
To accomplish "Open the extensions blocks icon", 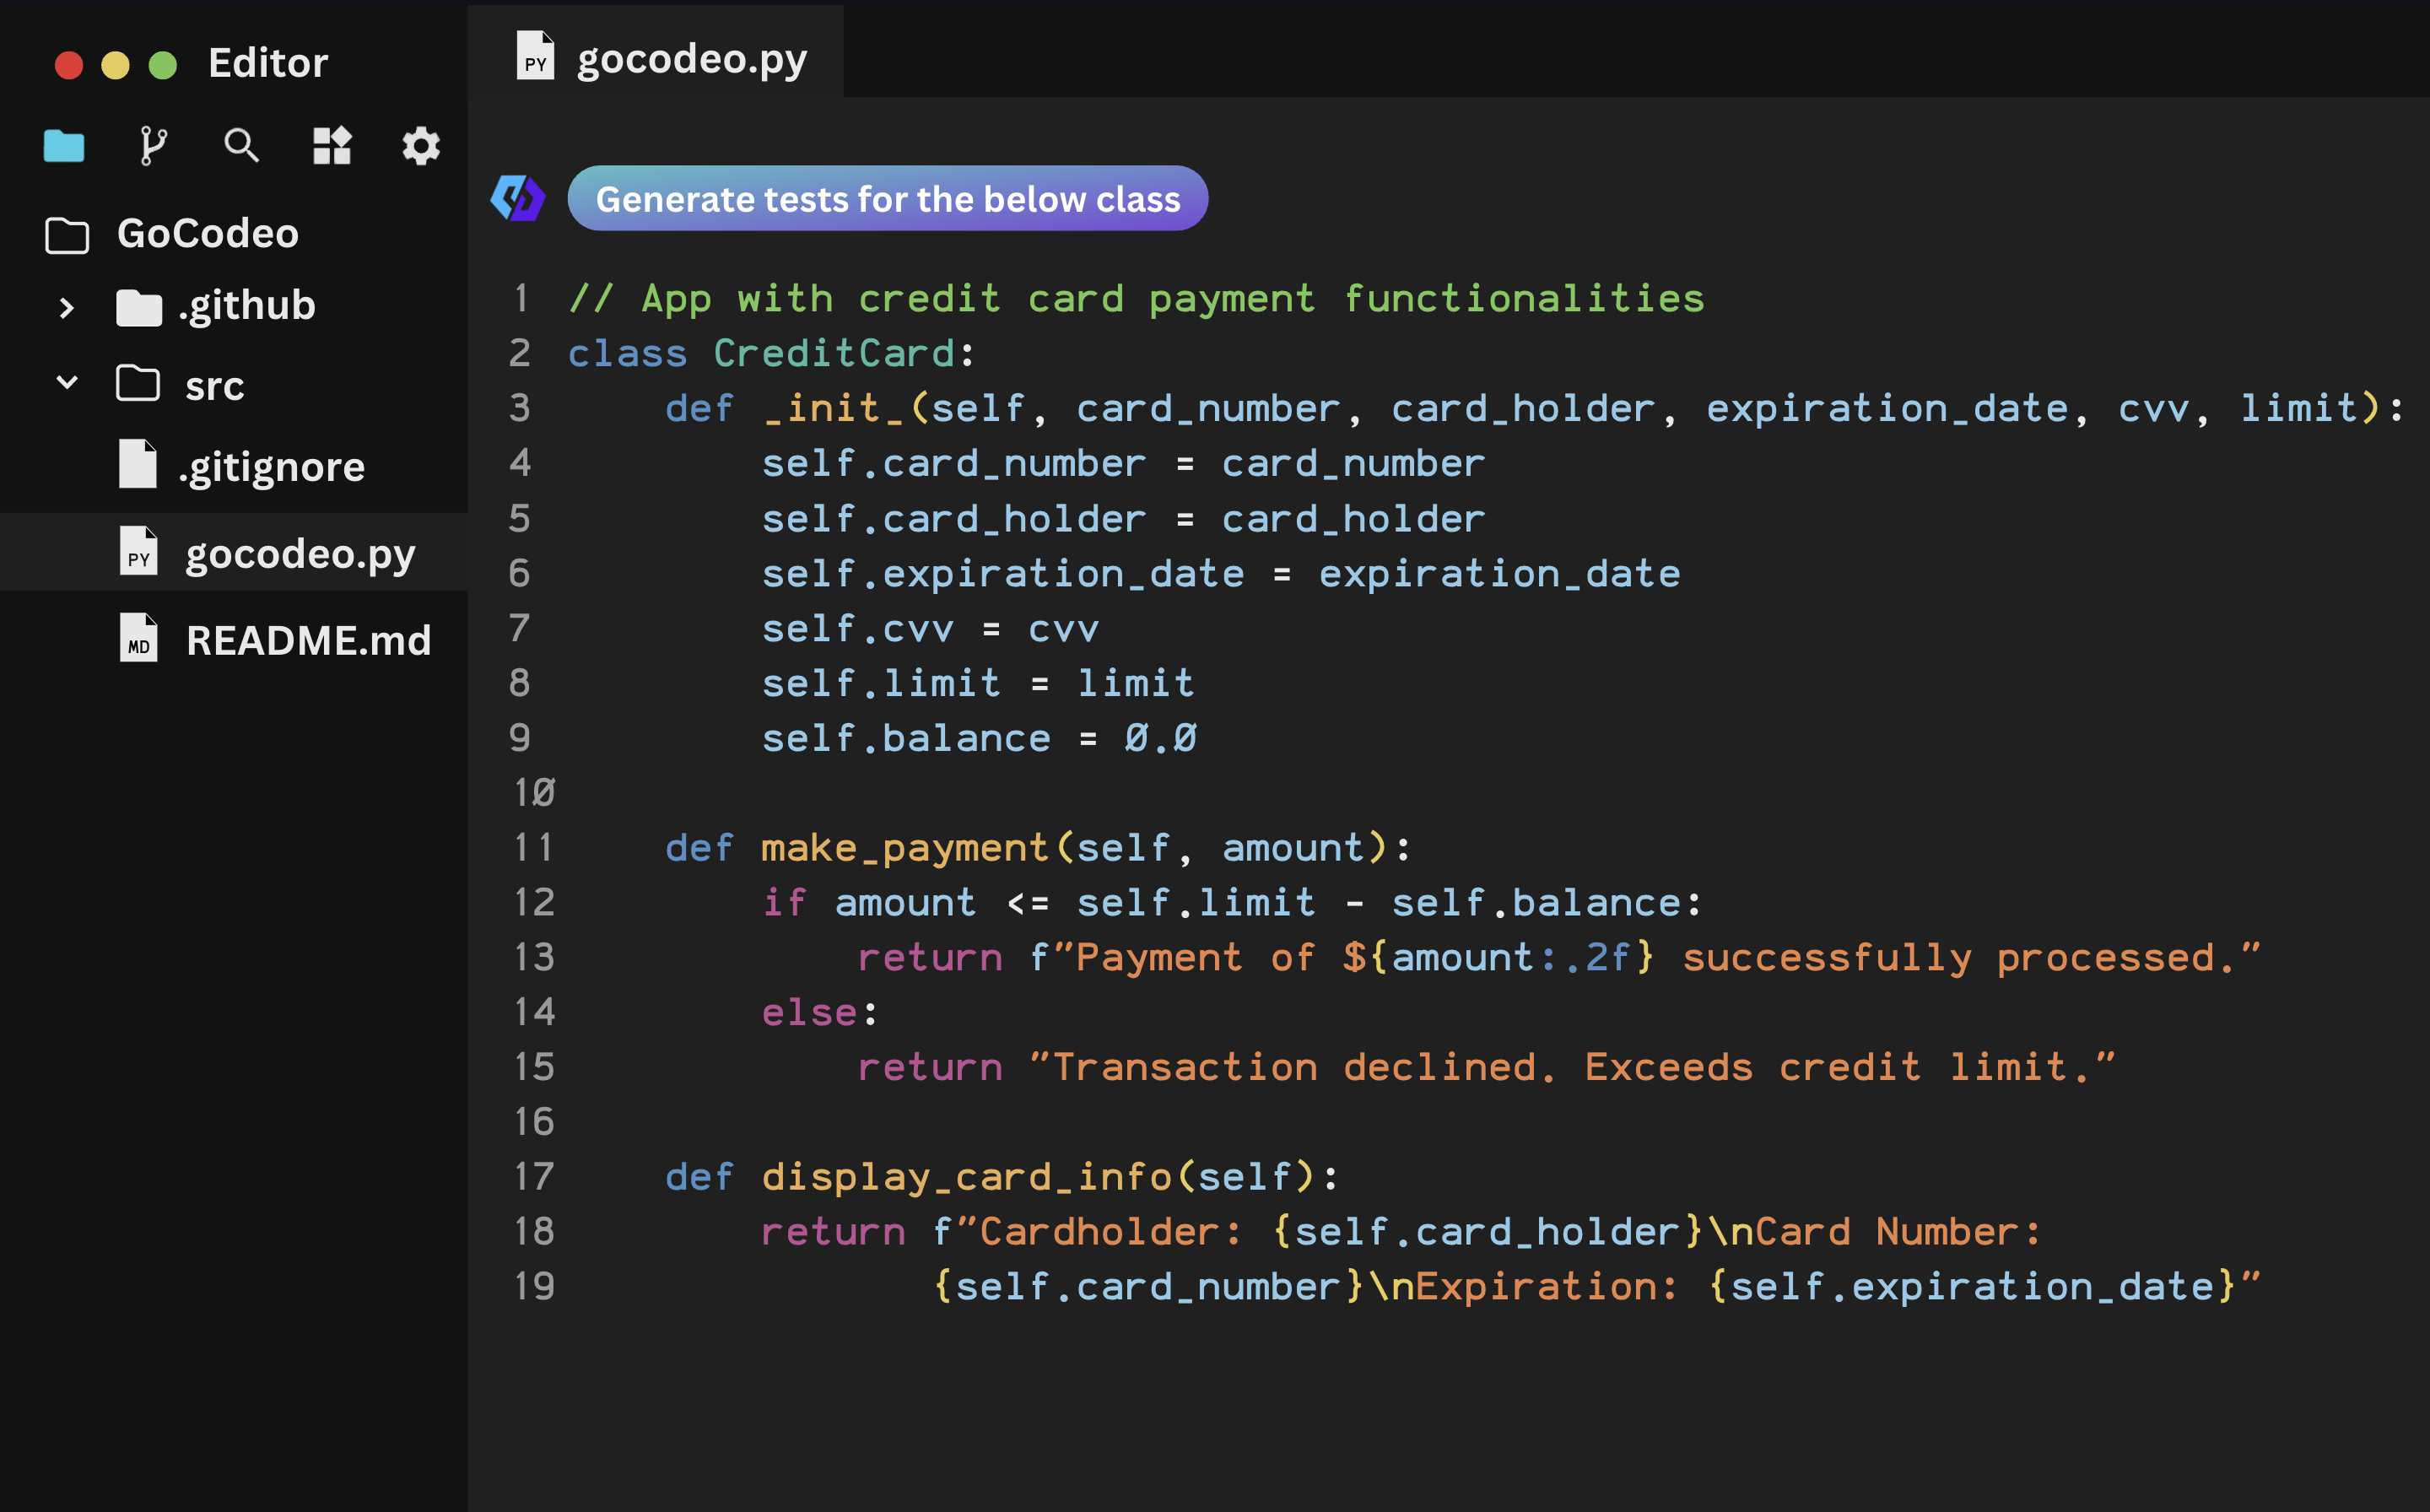I will pos(332,146).
